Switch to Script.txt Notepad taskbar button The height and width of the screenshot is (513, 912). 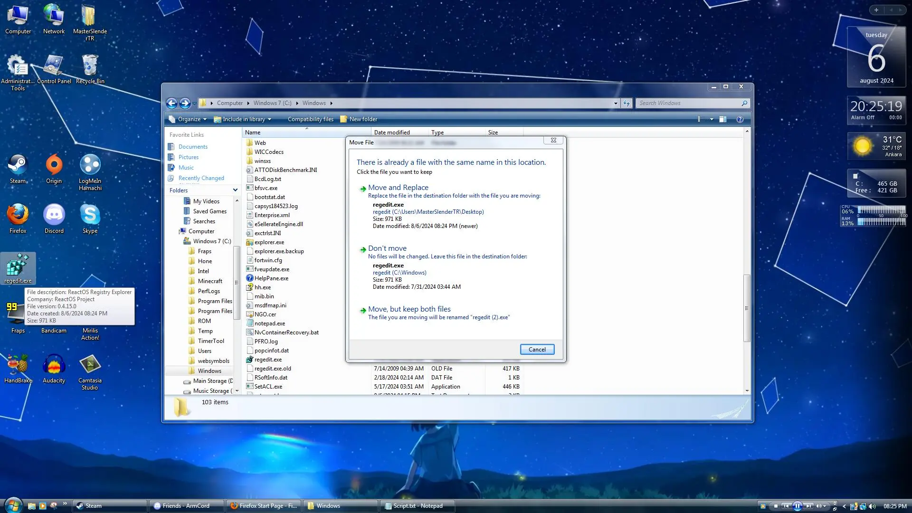417,506
